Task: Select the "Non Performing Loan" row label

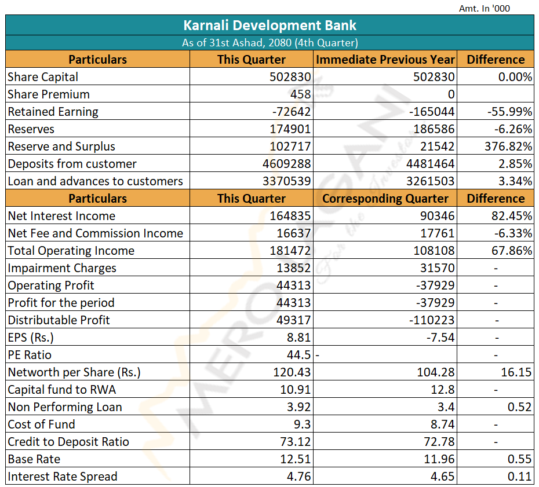Action: [65, 407]
